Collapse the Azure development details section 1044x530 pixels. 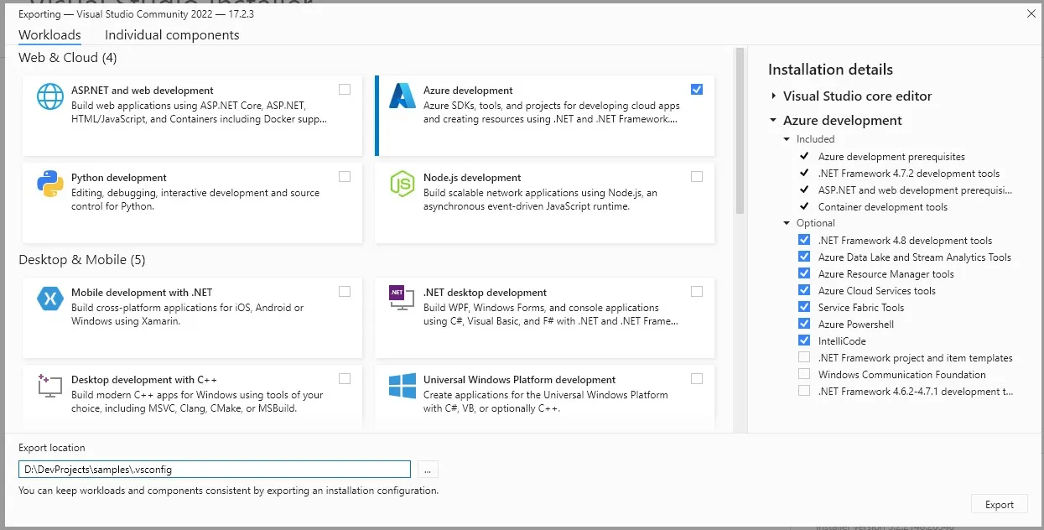pos(774,121)
